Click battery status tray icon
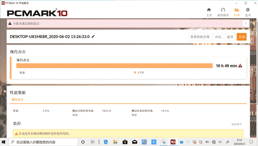Screen dimensions: 258x146 pos(207,142)
